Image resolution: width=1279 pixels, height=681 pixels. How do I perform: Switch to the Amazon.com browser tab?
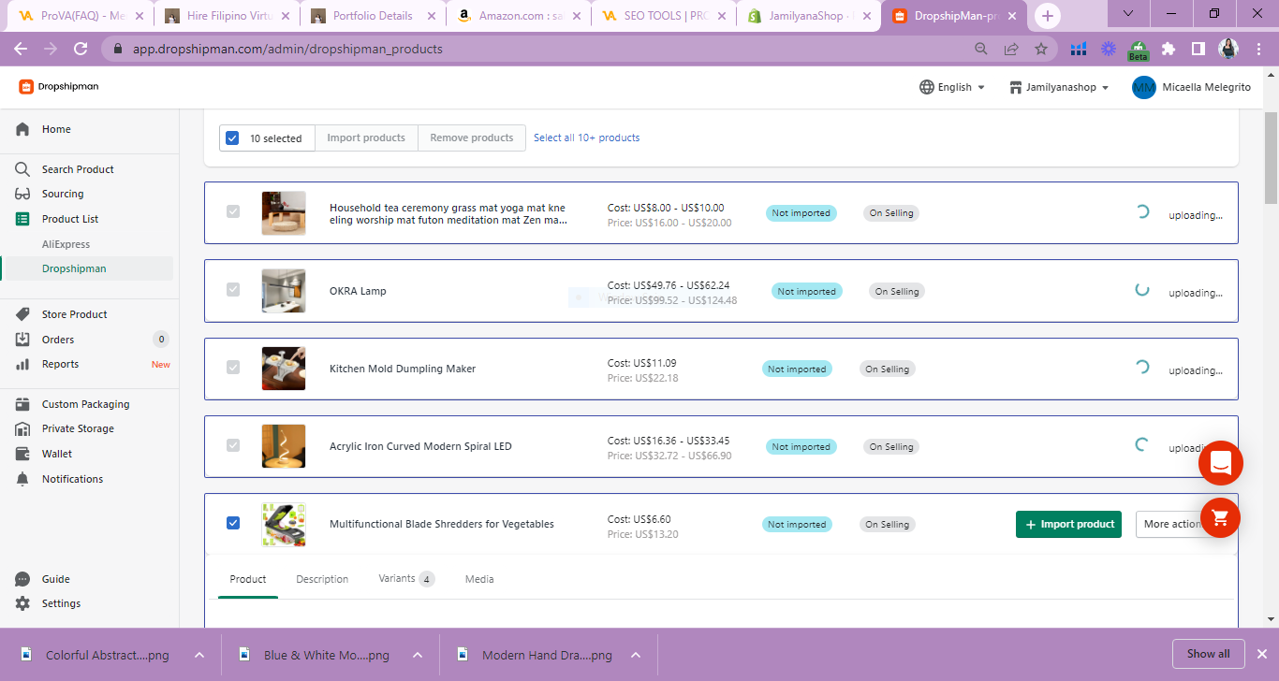518,16
